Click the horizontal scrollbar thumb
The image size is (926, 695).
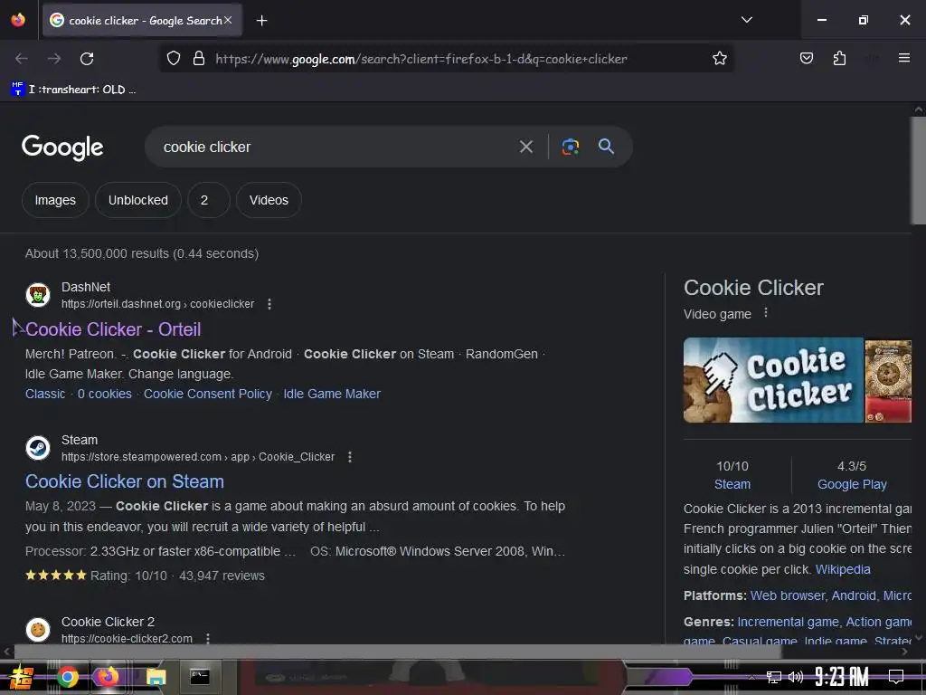point(398,652)
